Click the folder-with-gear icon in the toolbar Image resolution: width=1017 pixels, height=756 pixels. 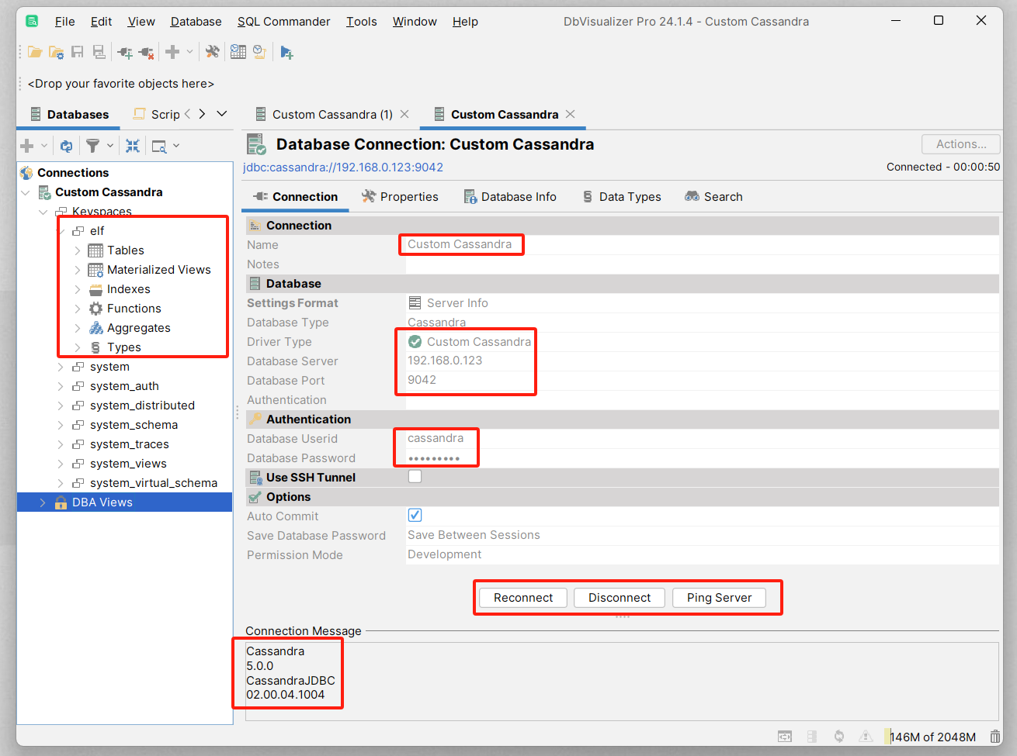pos(56,52)
